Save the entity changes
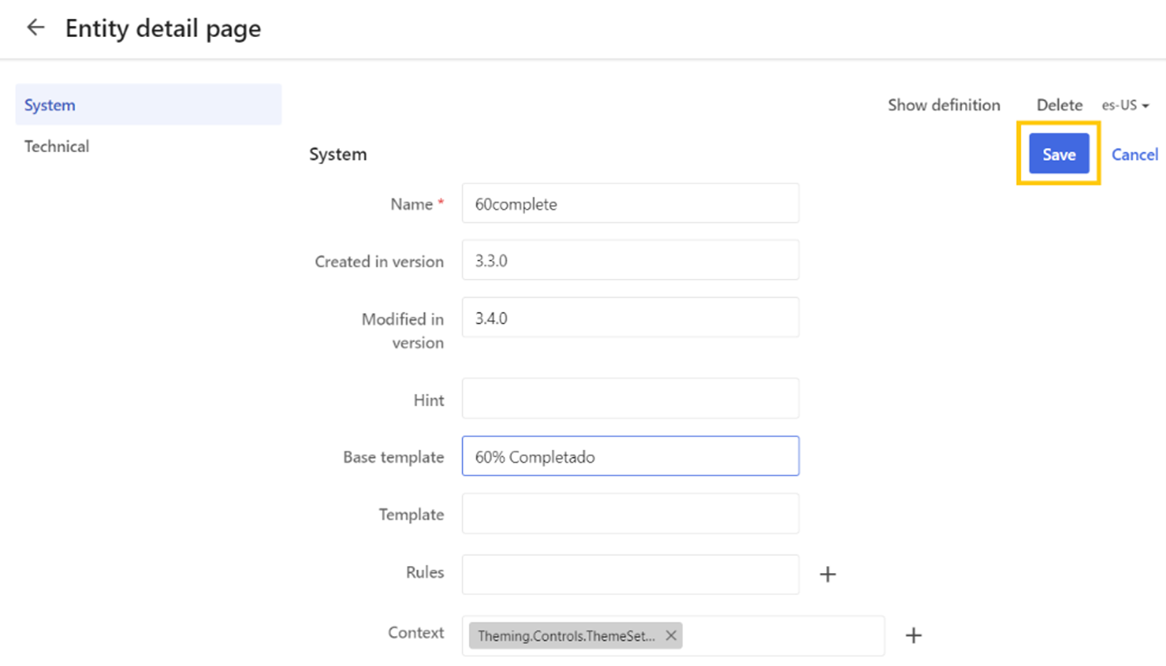 pyautogui.click(x=1057, y=154)
